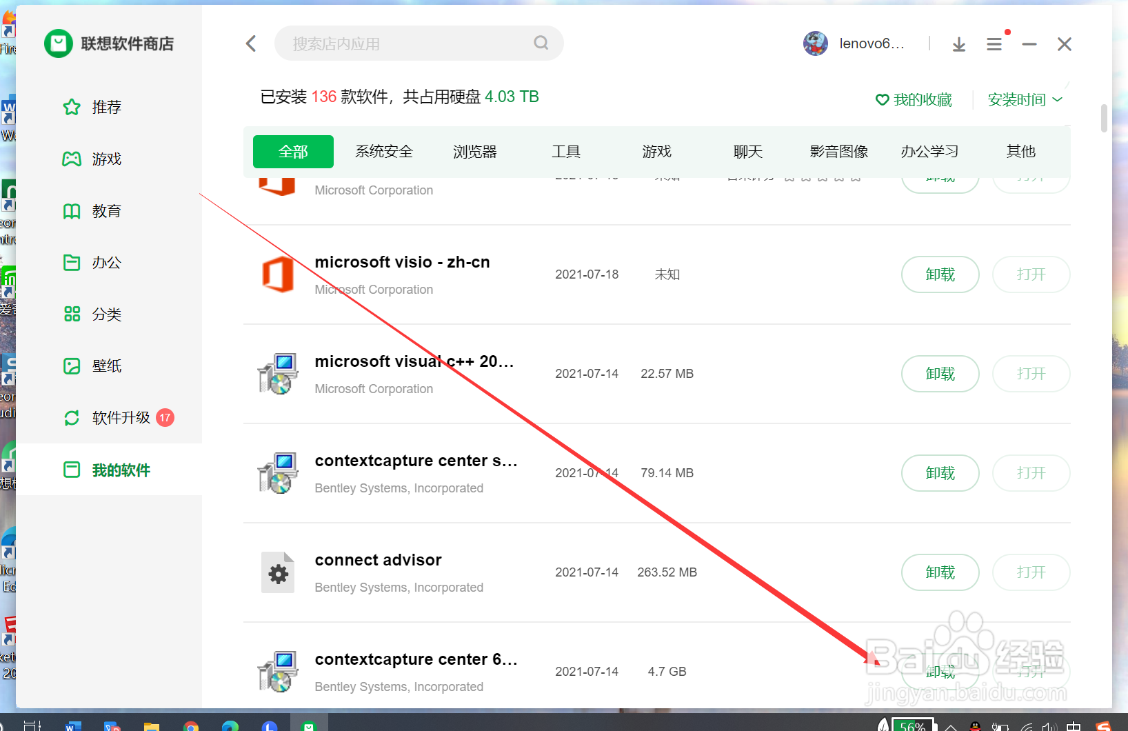
Task: Uninstall contextcapture center s…
Action: [x=940, y=473]
